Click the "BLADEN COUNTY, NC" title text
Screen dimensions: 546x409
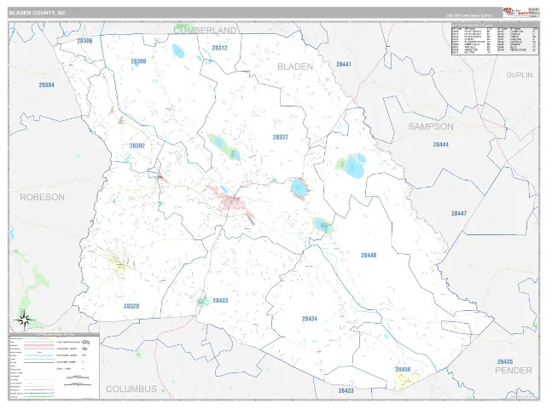37,13
